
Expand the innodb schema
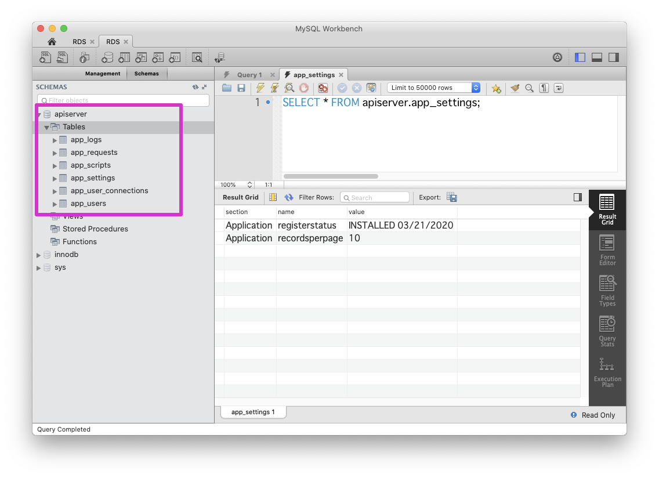[x=39, y=255]
